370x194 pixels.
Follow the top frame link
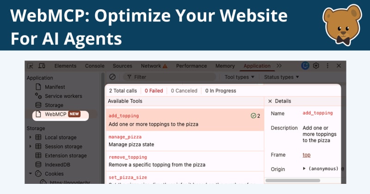click(x=307, y=155)
